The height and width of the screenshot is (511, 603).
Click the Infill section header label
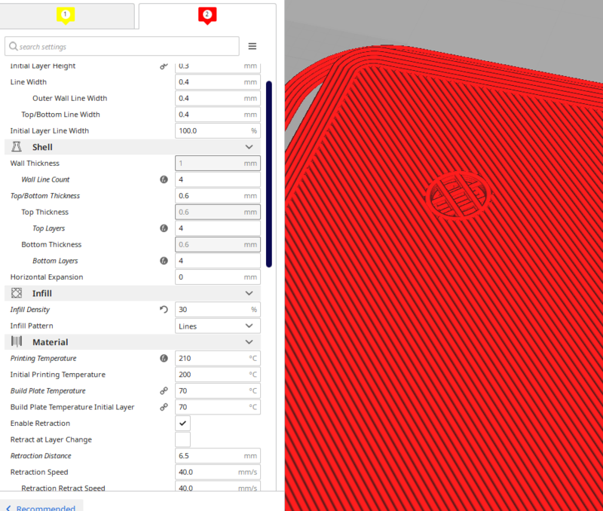[x=42, y=293]
